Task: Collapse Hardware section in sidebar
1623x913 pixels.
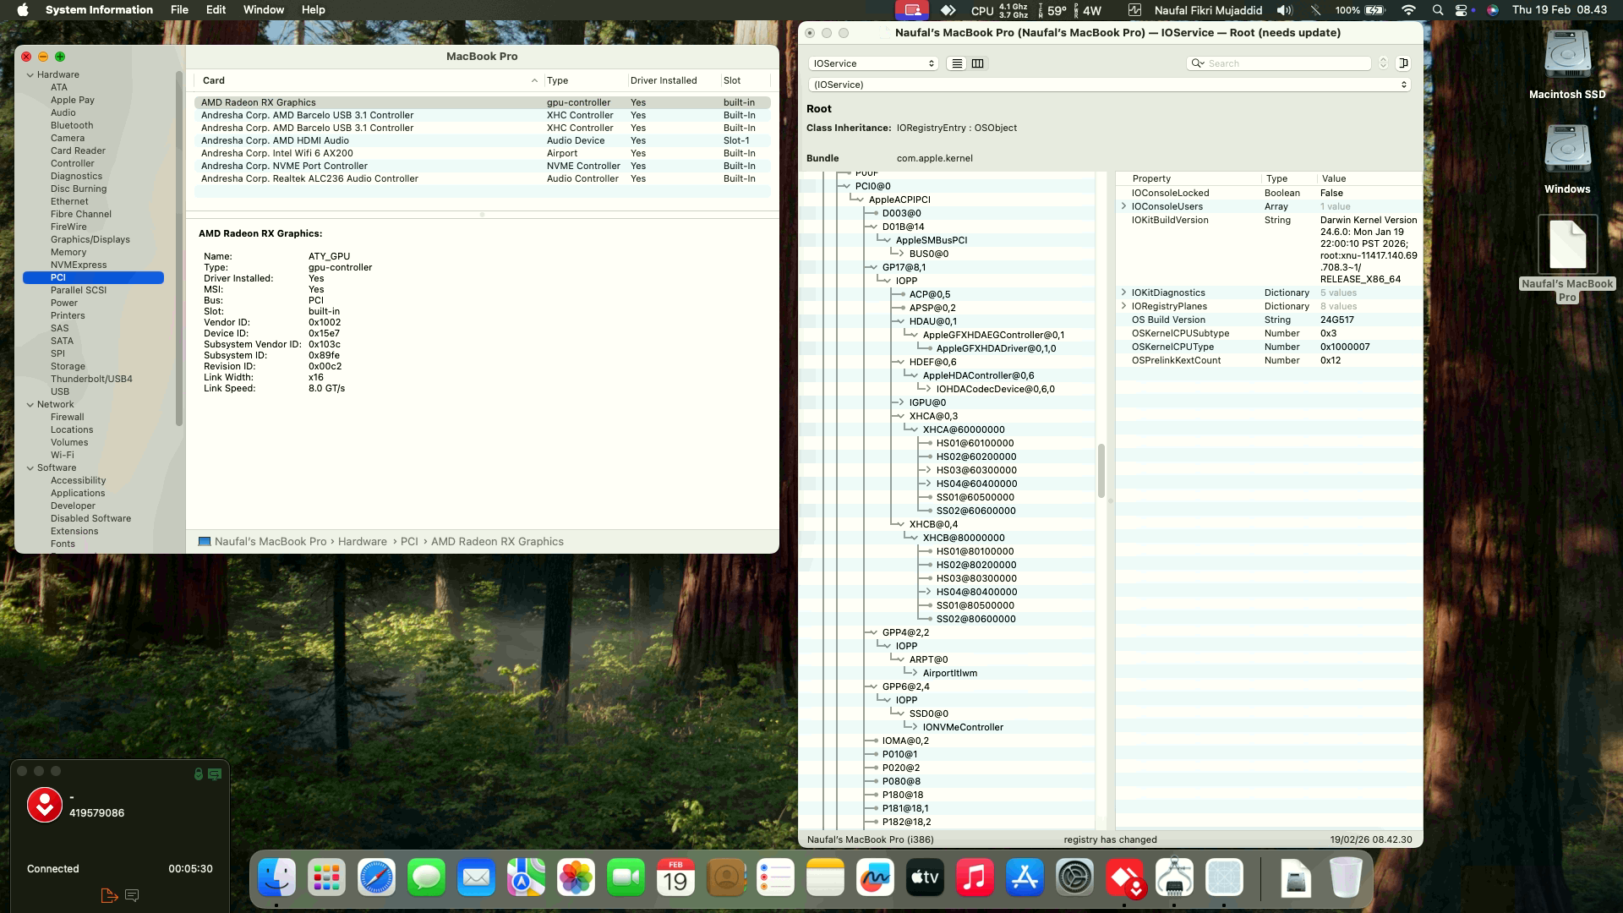Action: [x=30, y=74]
